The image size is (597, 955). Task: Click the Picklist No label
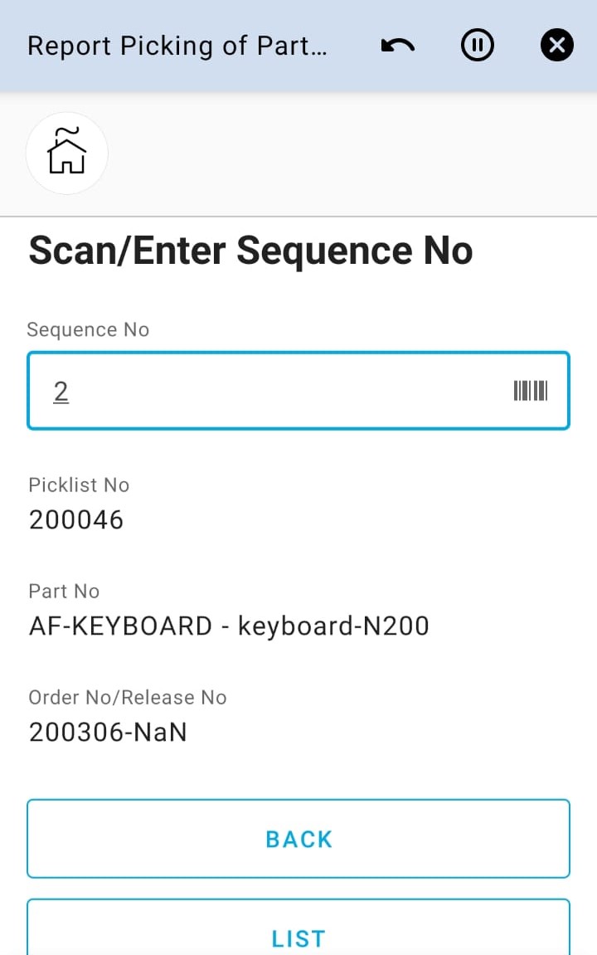click(79, 485)
